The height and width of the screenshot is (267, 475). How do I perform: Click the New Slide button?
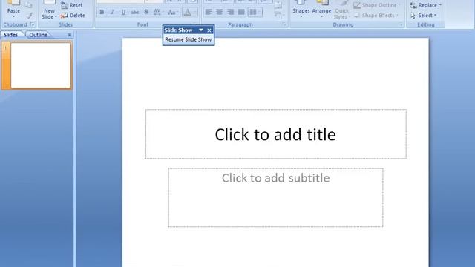(x=50, y=10)
